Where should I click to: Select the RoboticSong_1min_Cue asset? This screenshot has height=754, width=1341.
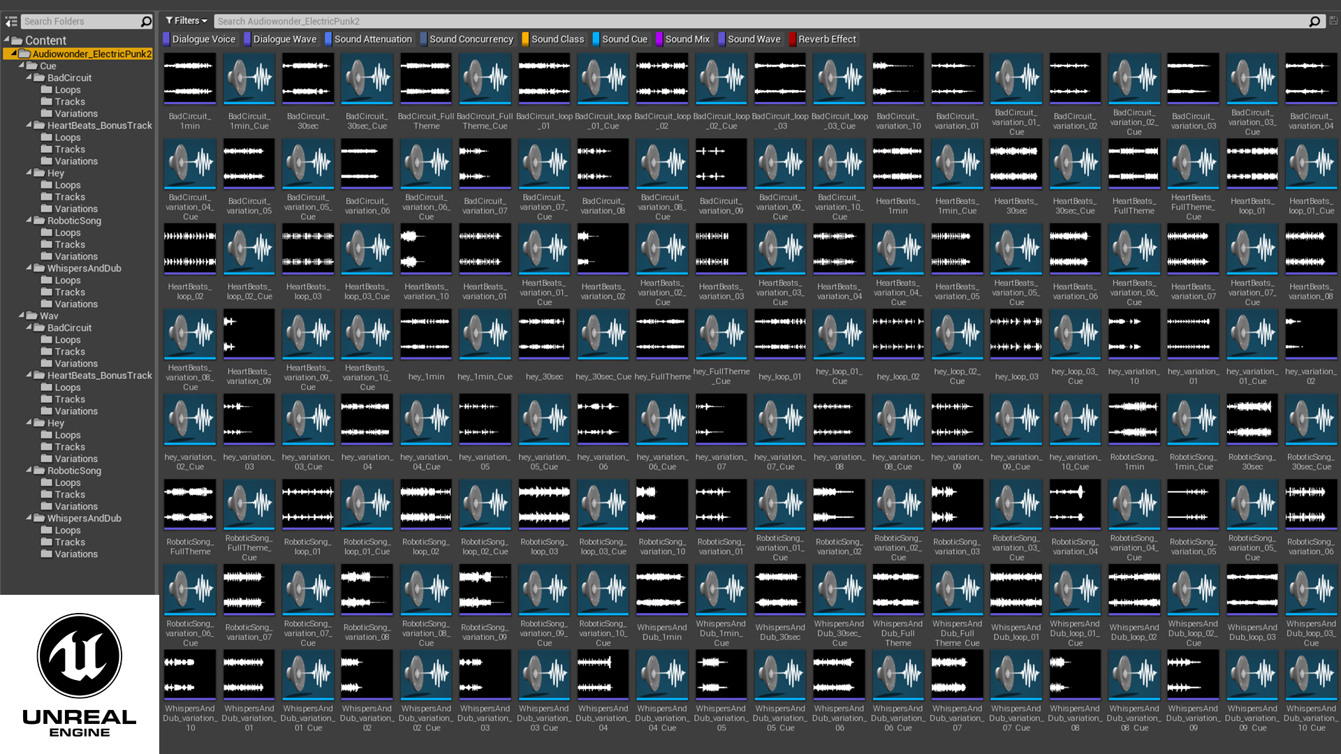[x=1193, y=420]
